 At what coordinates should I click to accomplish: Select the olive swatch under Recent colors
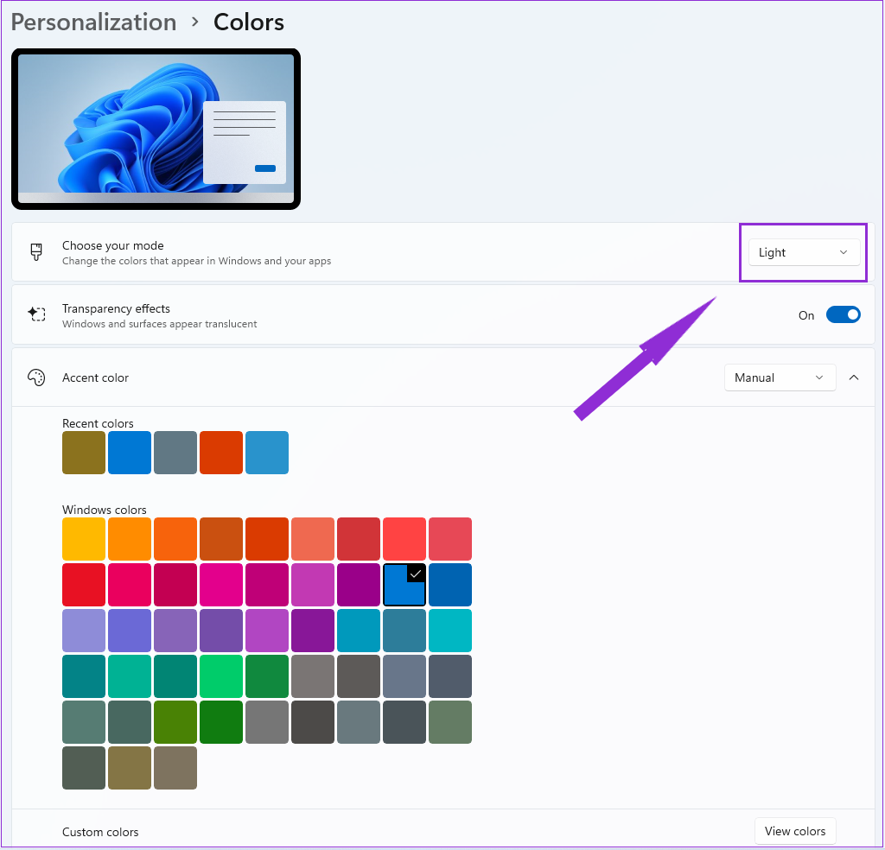pyautogui.click(x=84, y=453)
